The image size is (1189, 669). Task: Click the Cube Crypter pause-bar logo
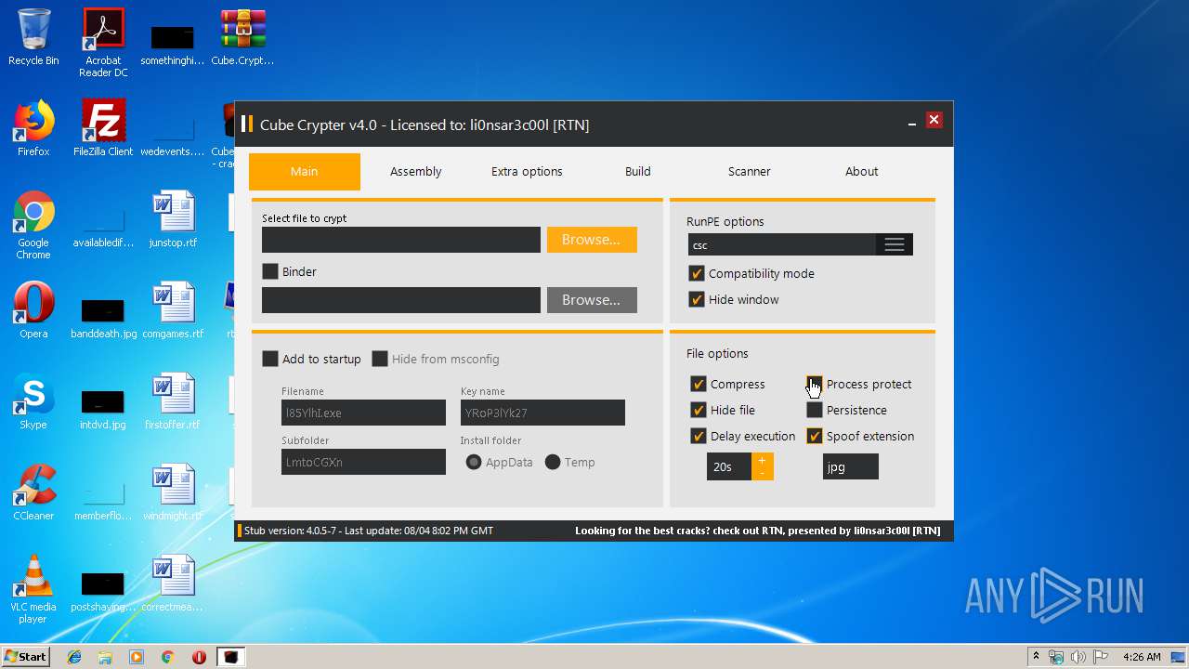(x=247, y=125)
